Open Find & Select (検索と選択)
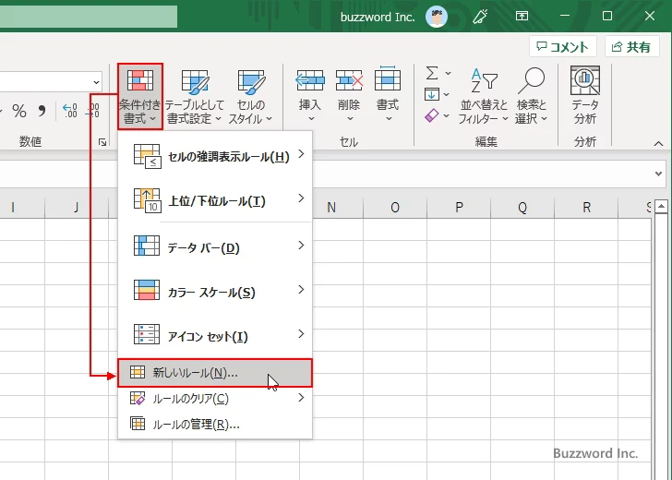 (x=532, y=96)
